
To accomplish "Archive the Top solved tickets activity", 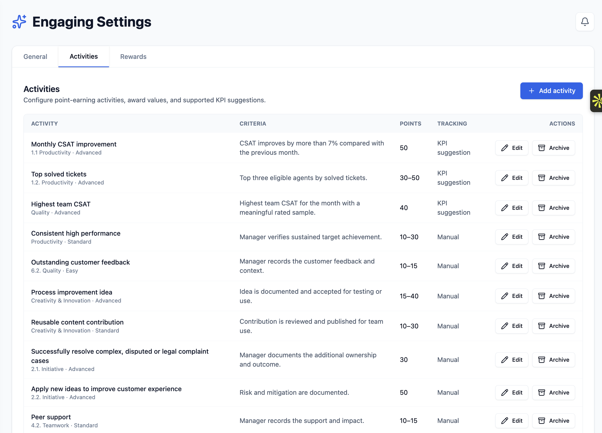I will (553, 178).
